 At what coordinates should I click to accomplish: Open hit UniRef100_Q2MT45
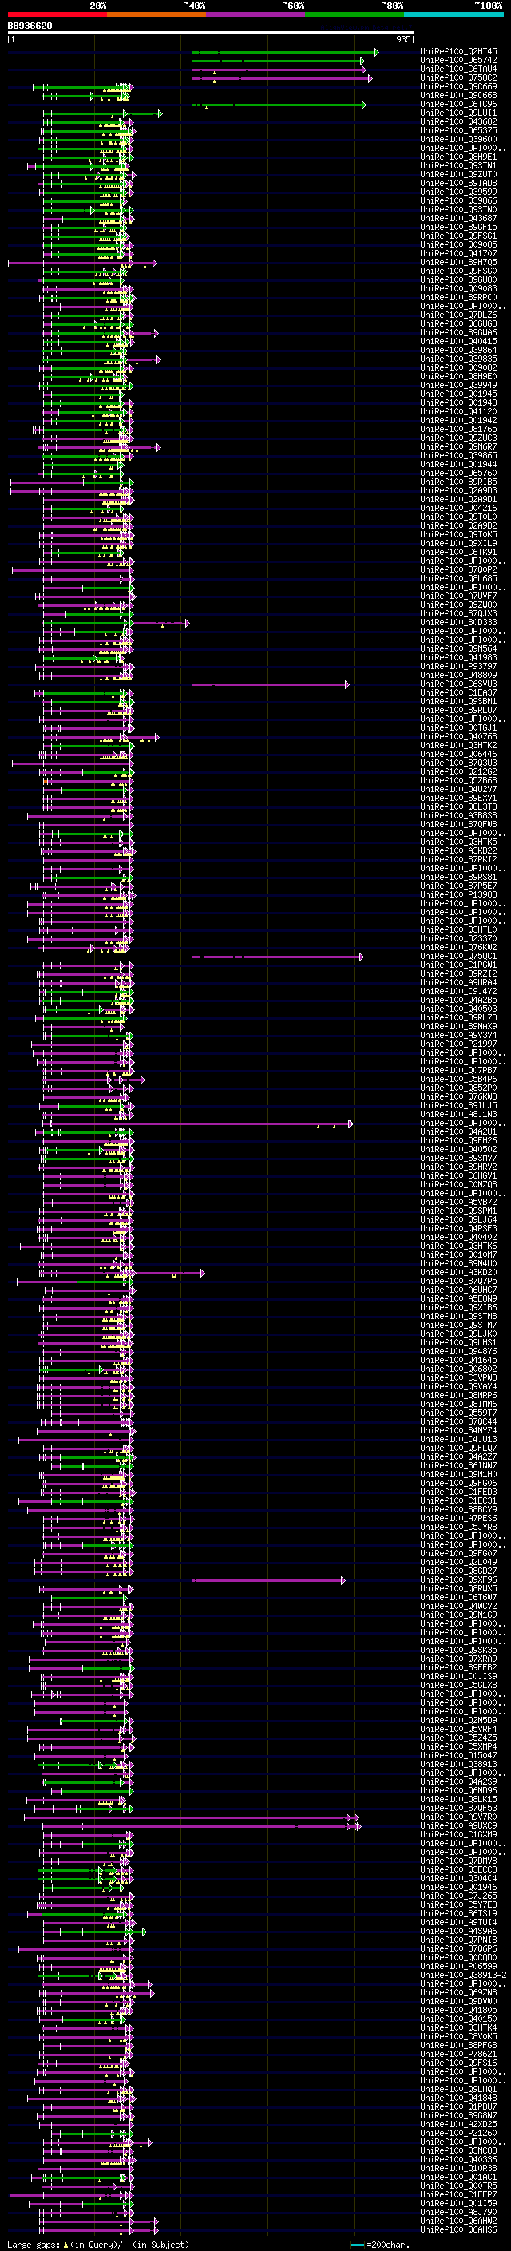[x=458, y=52]
